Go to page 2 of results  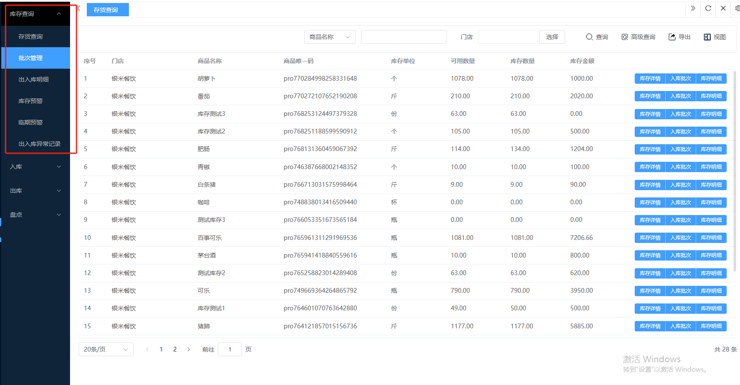click(x=175, y=349)
